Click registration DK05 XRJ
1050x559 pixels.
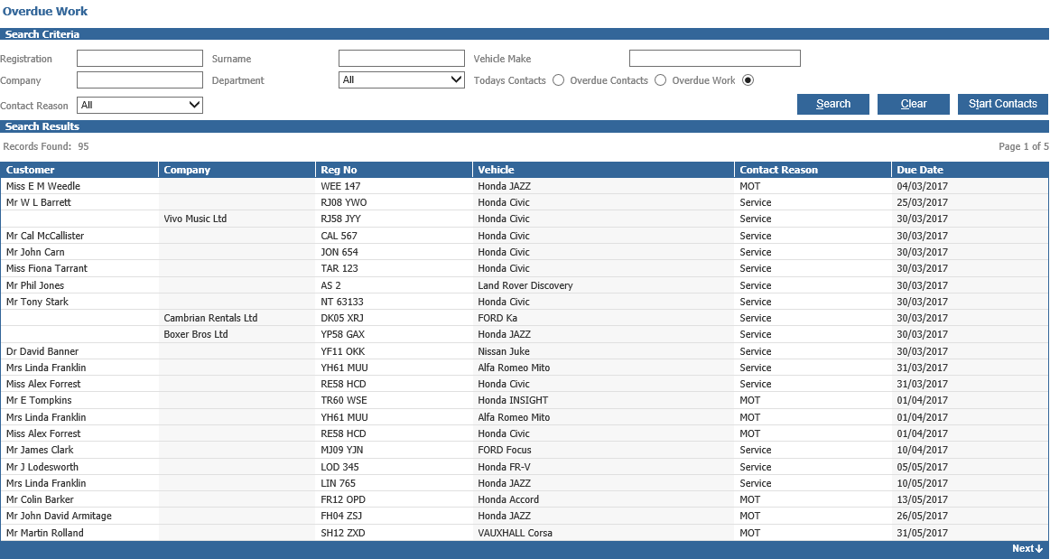pyautogui.click(x=342, y=318)
